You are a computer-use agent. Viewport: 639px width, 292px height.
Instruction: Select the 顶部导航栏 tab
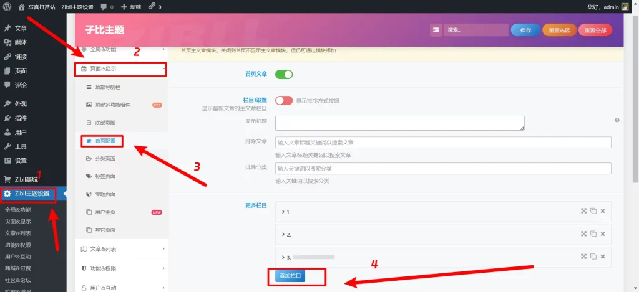click(x=122, y=87)
